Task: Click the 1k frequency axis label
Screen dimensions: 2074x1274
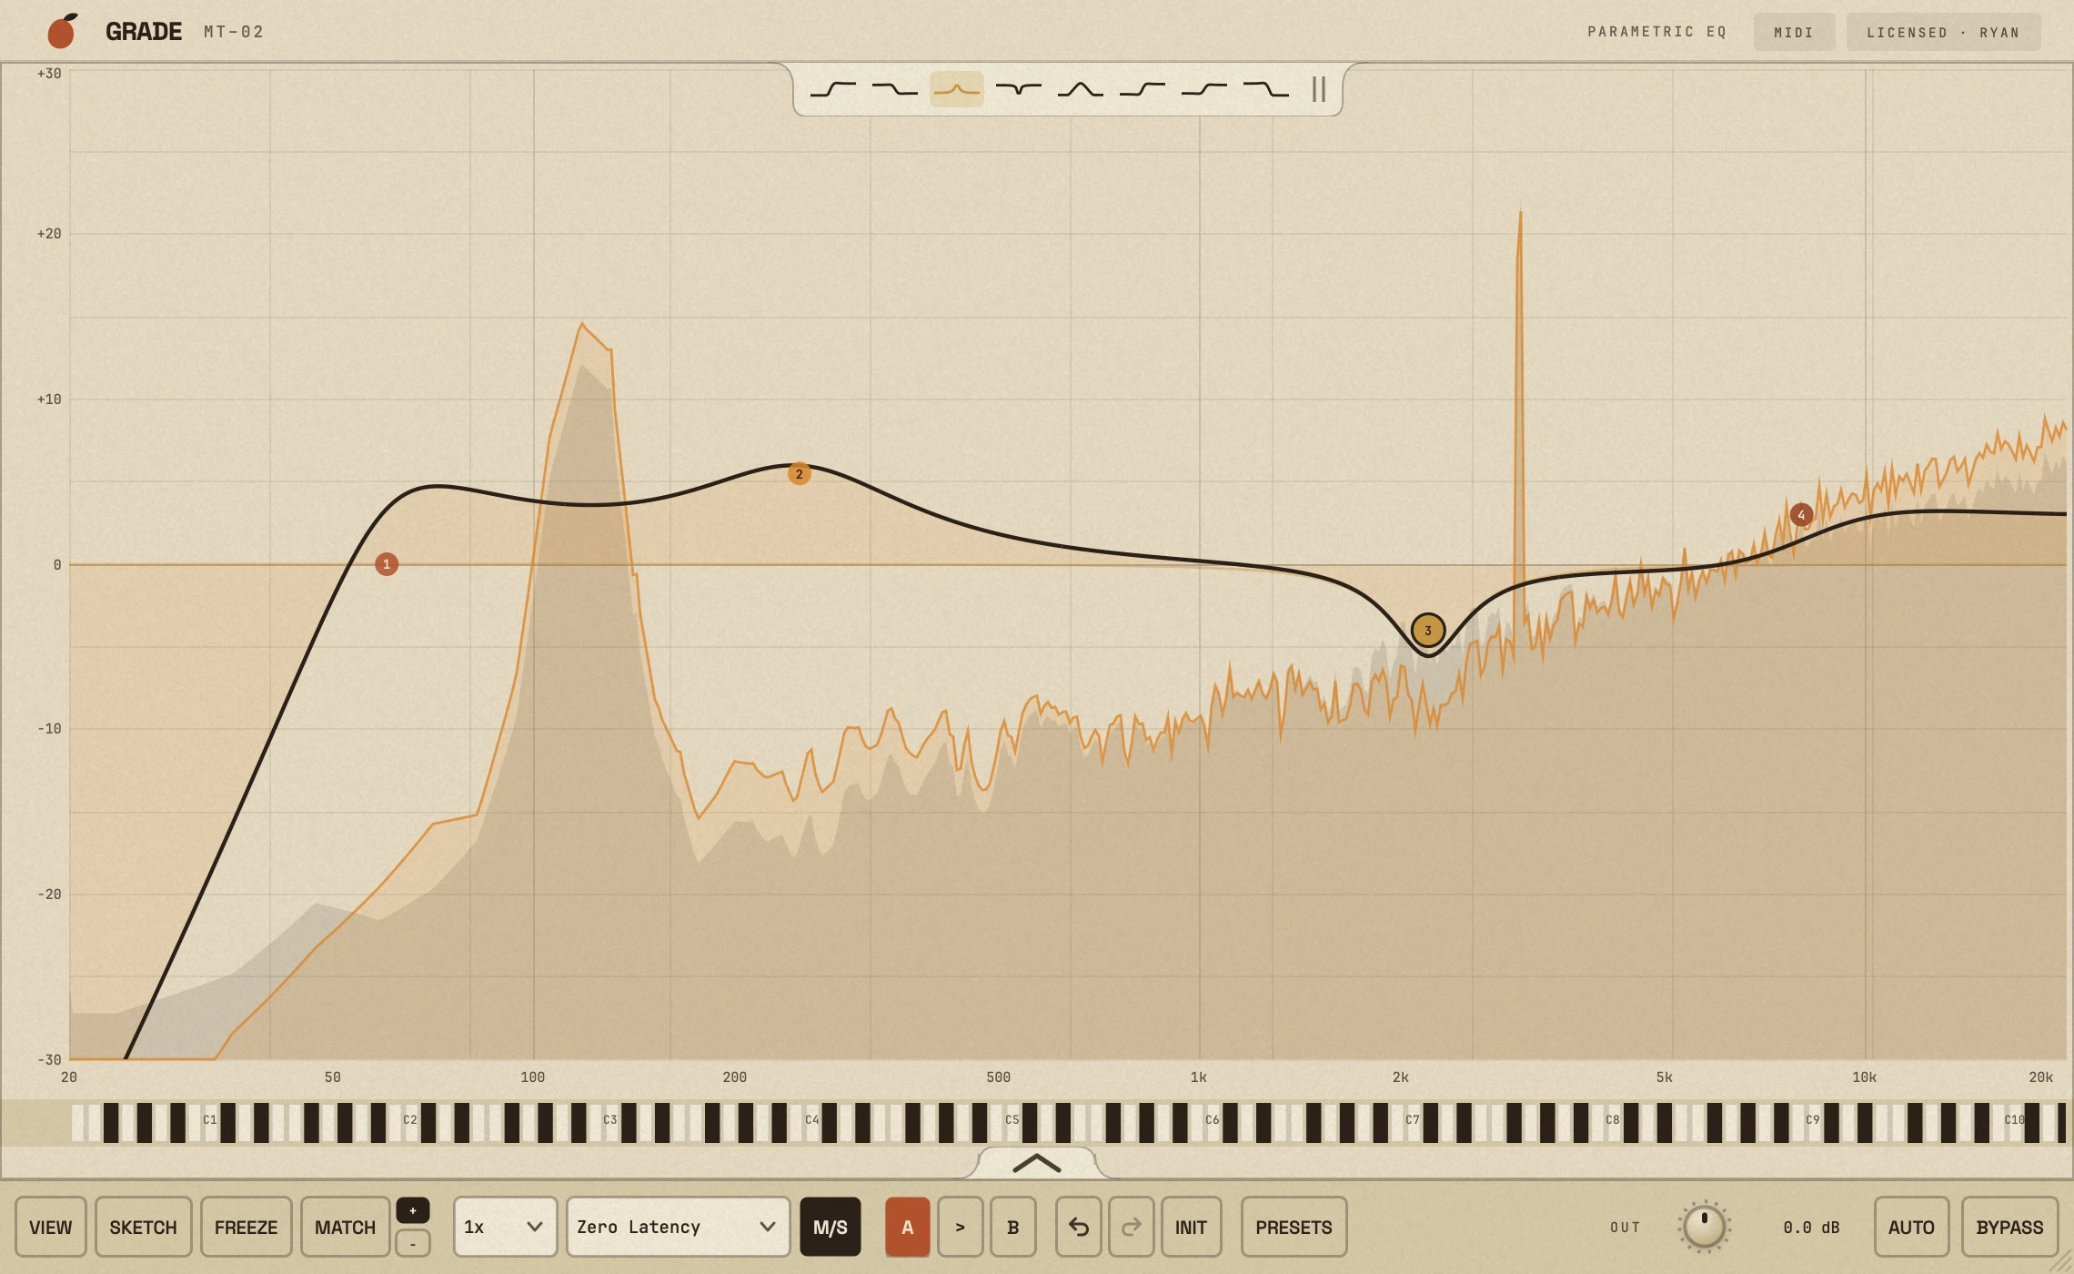Action: click(1199, 1077)
